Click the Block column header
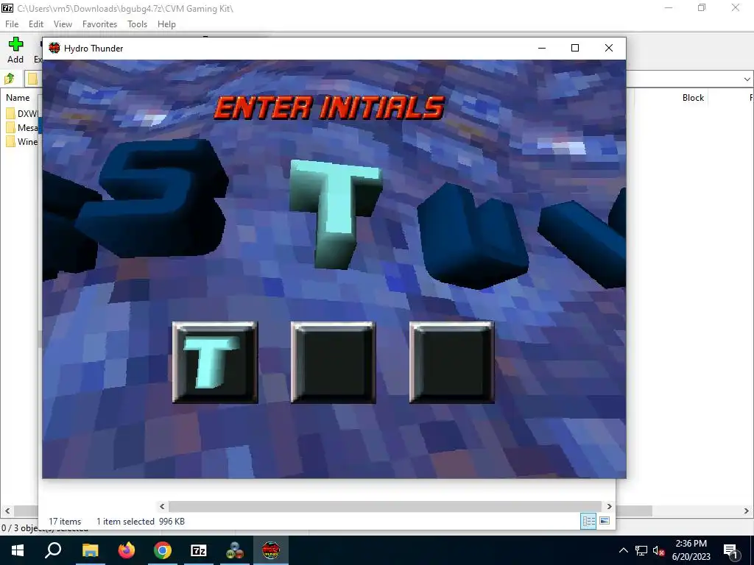Viewport: 754px width, 565px height. coord(693,98)
